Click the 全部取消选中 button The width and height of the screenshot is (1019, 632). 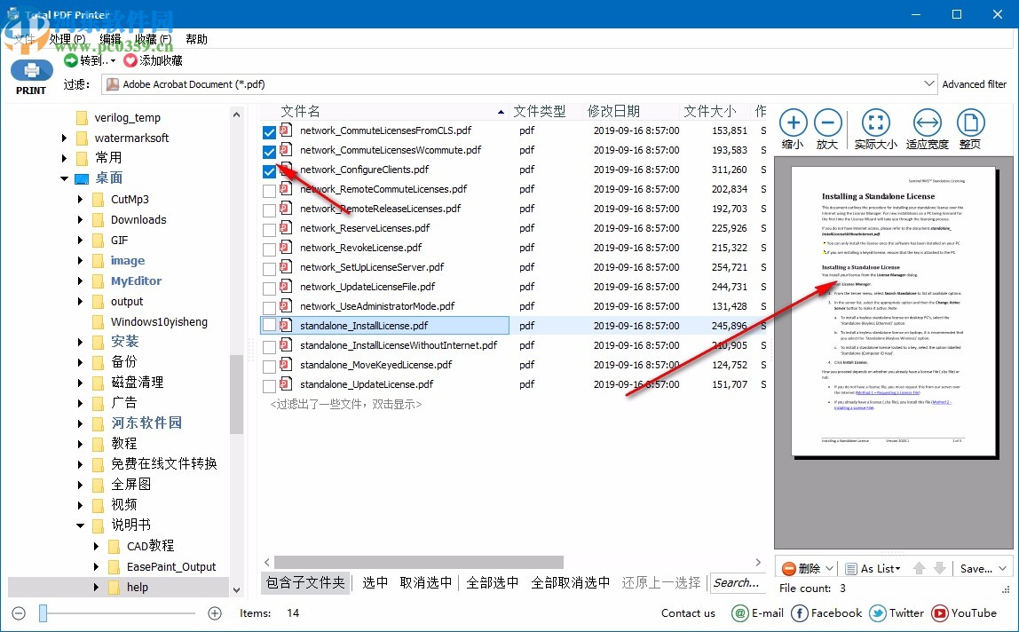click(x=570, y=582)
